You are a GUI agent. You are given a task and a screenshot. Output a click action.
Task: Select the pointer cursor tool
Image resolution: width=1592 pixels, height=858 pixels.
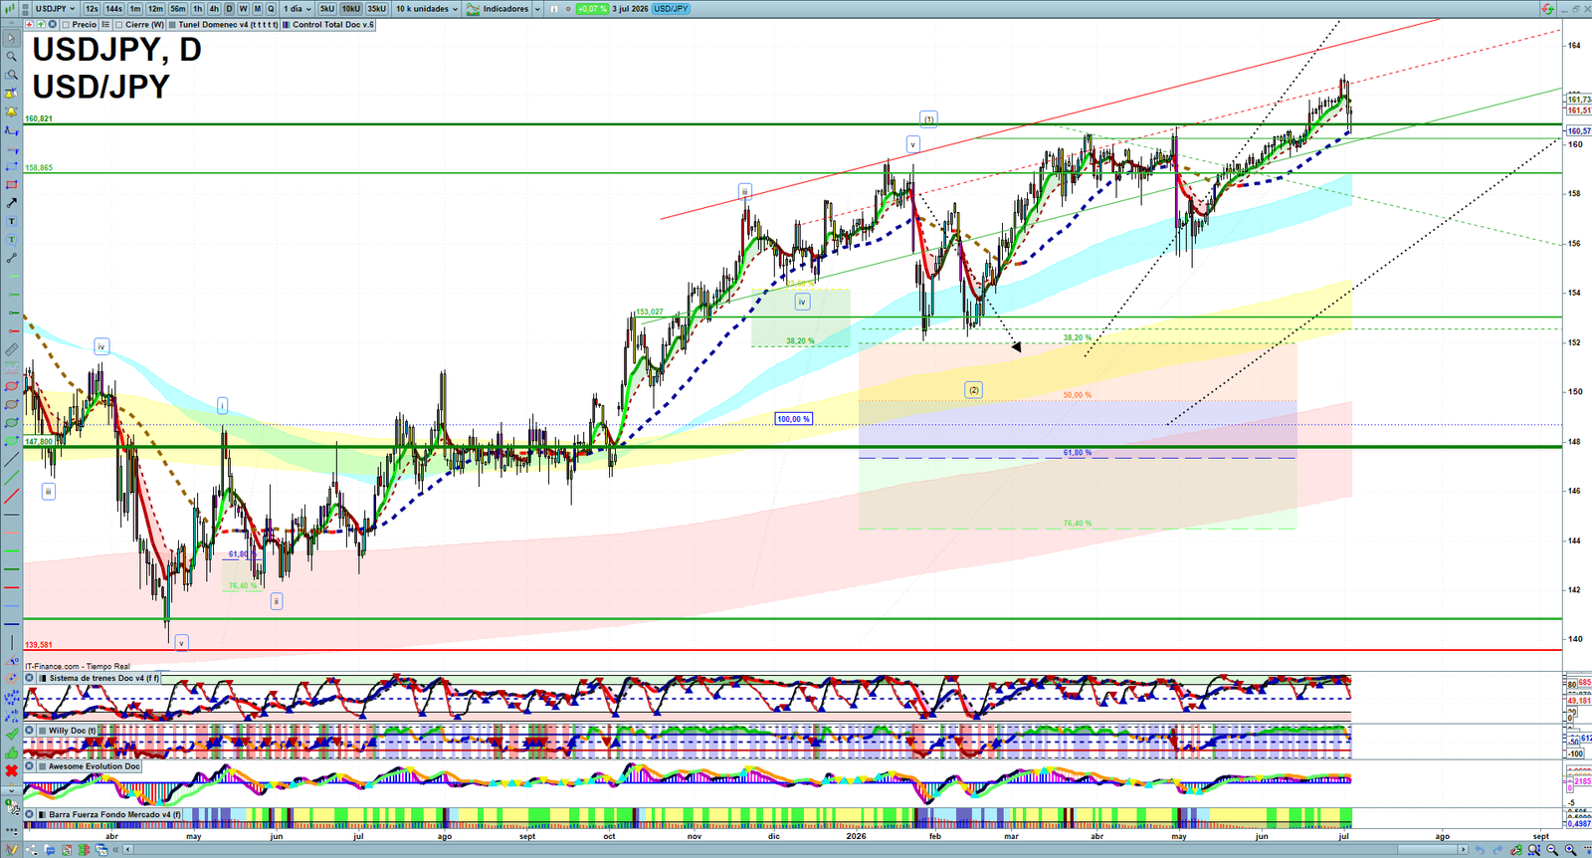[x=11, y=39]
